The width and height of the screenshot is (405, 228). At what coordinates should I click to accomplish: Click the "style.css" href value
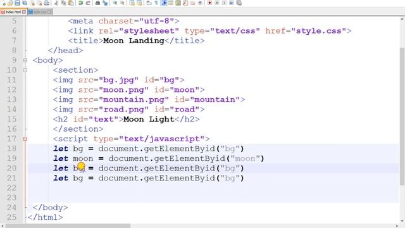(x=318, y=31)
